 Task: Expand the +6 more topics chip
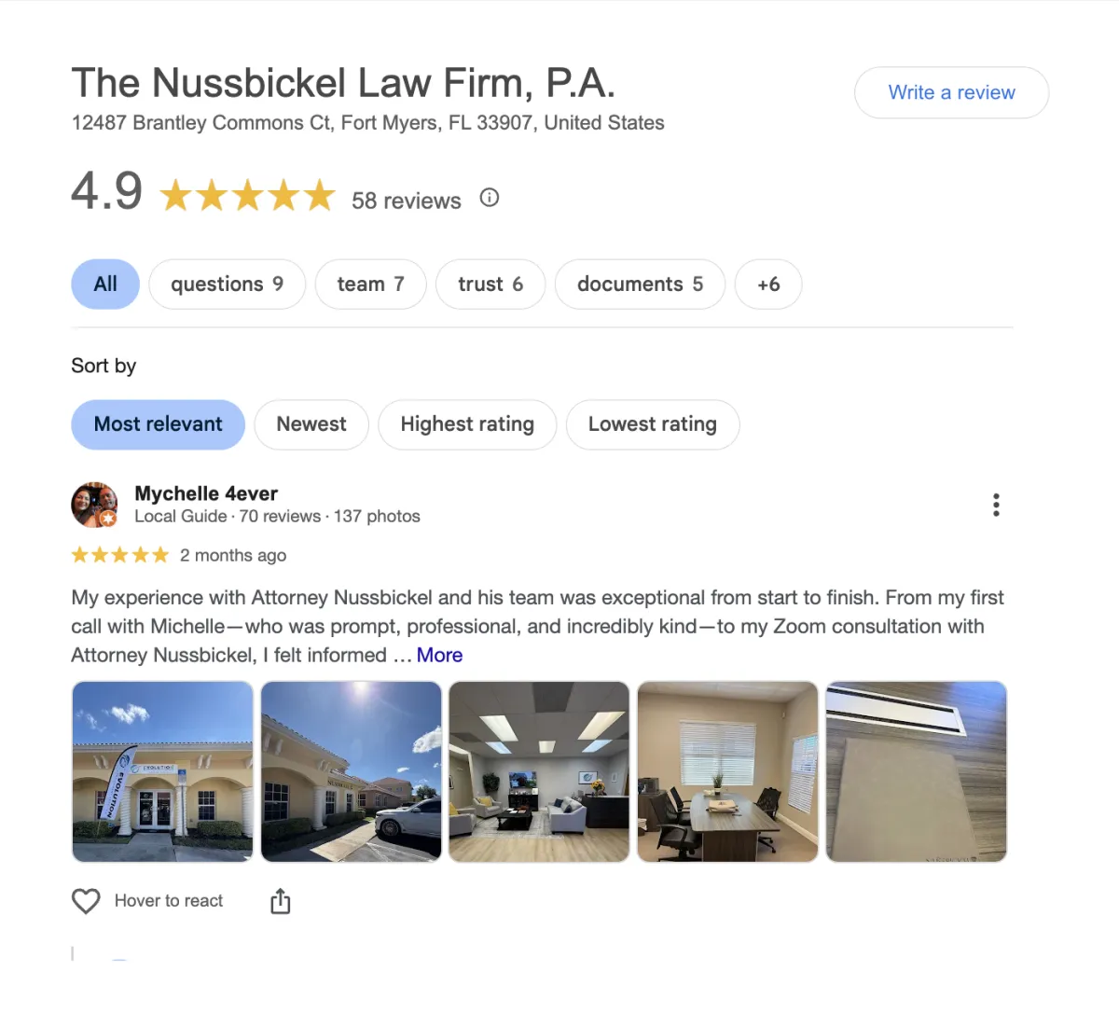click(x=768, y=284)
